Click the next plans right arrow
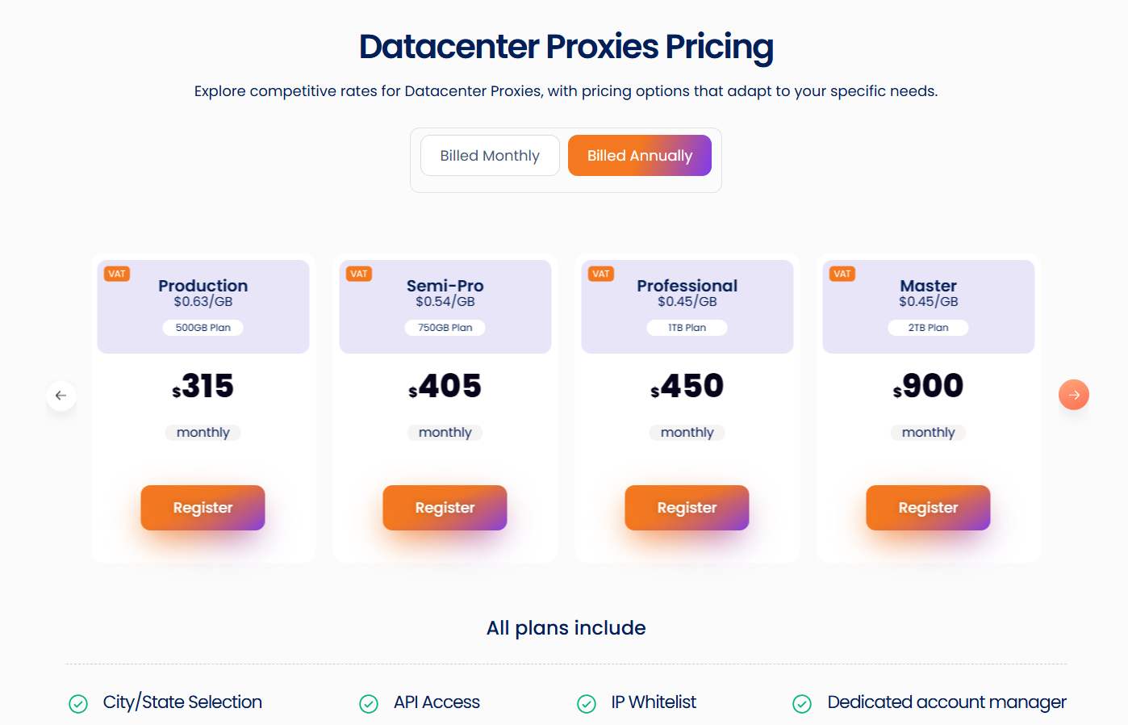This screenshot has width=1128, height=725. click(1073, 395)
